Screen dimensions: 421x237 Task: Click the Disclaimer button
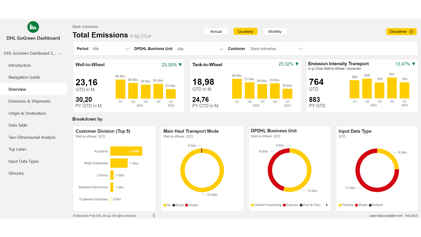pyautogui.click(x=401, y=32)
